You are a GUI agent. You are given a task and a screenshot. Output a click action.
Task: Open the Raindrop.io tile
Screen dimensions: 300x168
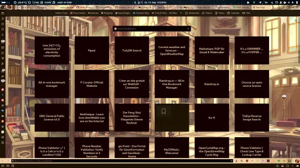[x=211, y=84]
